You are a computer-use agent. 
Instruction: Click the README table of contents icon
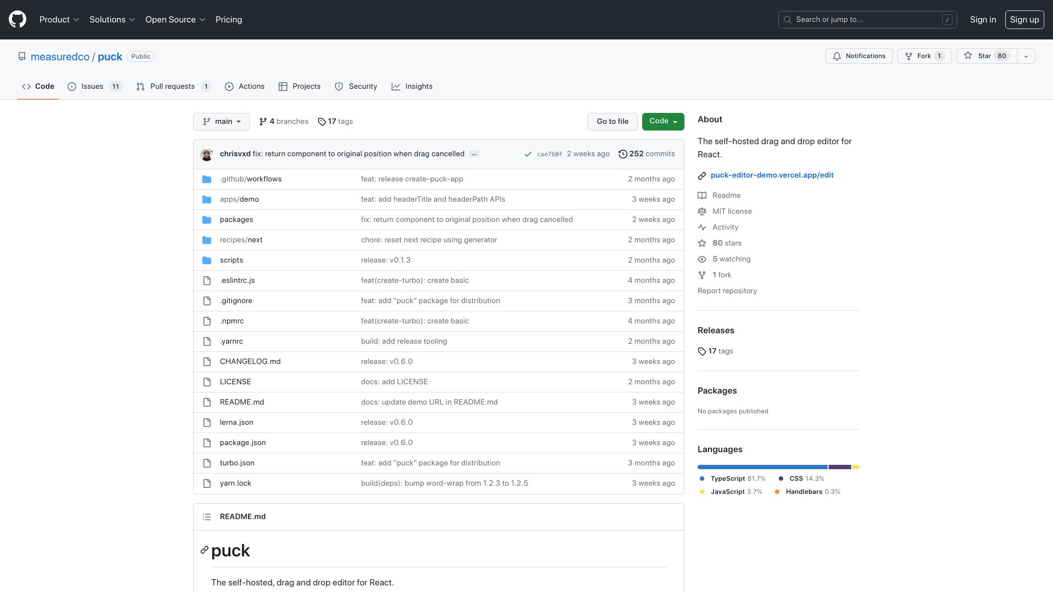click(x=207, y=517)
